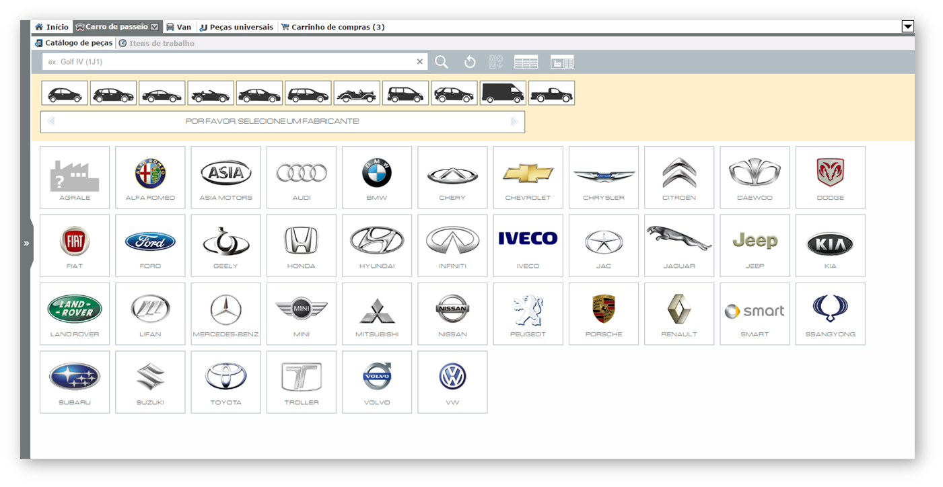Select the Audi manufacturer tile
This screenshot has width=943, height=487.
302,177
